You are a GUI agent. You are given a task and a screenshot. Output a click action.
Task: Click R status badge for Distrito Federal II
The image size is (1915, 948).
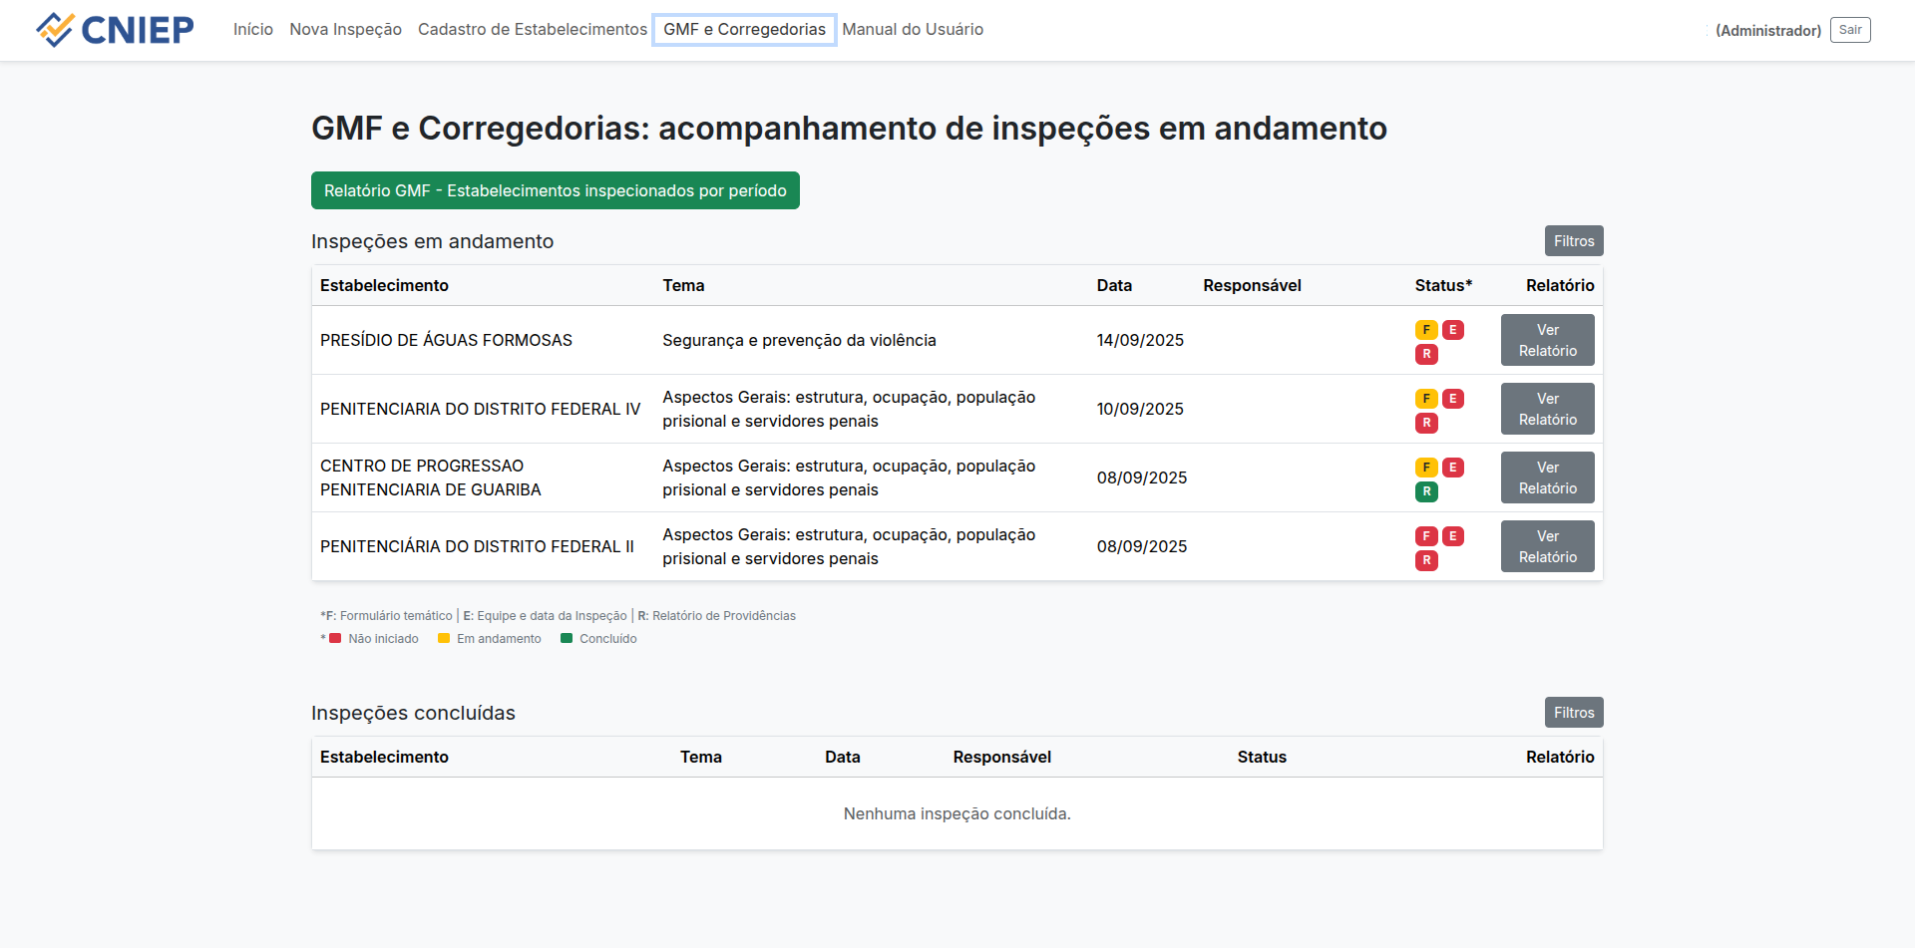click(x=1426, y=560)
